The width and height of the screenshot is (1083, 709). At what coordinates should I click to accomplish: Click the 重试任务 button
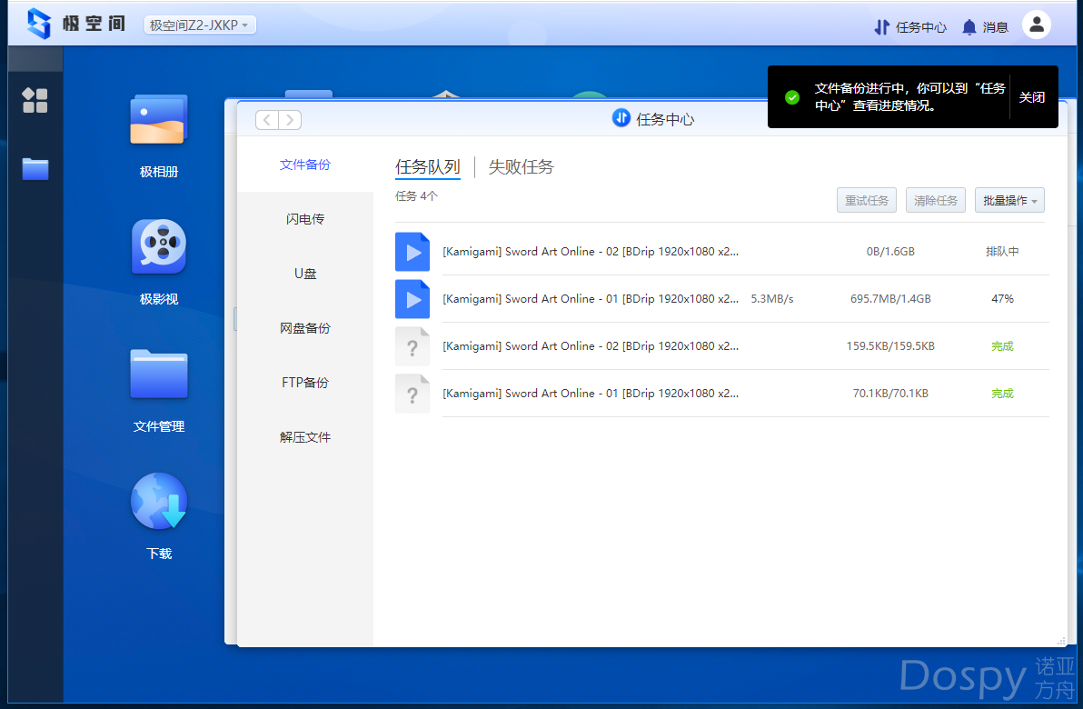866,200
